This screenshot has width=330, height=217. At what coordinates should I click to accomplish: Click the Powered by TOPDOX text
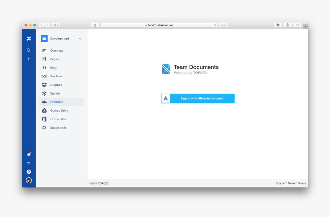point(190,73)
